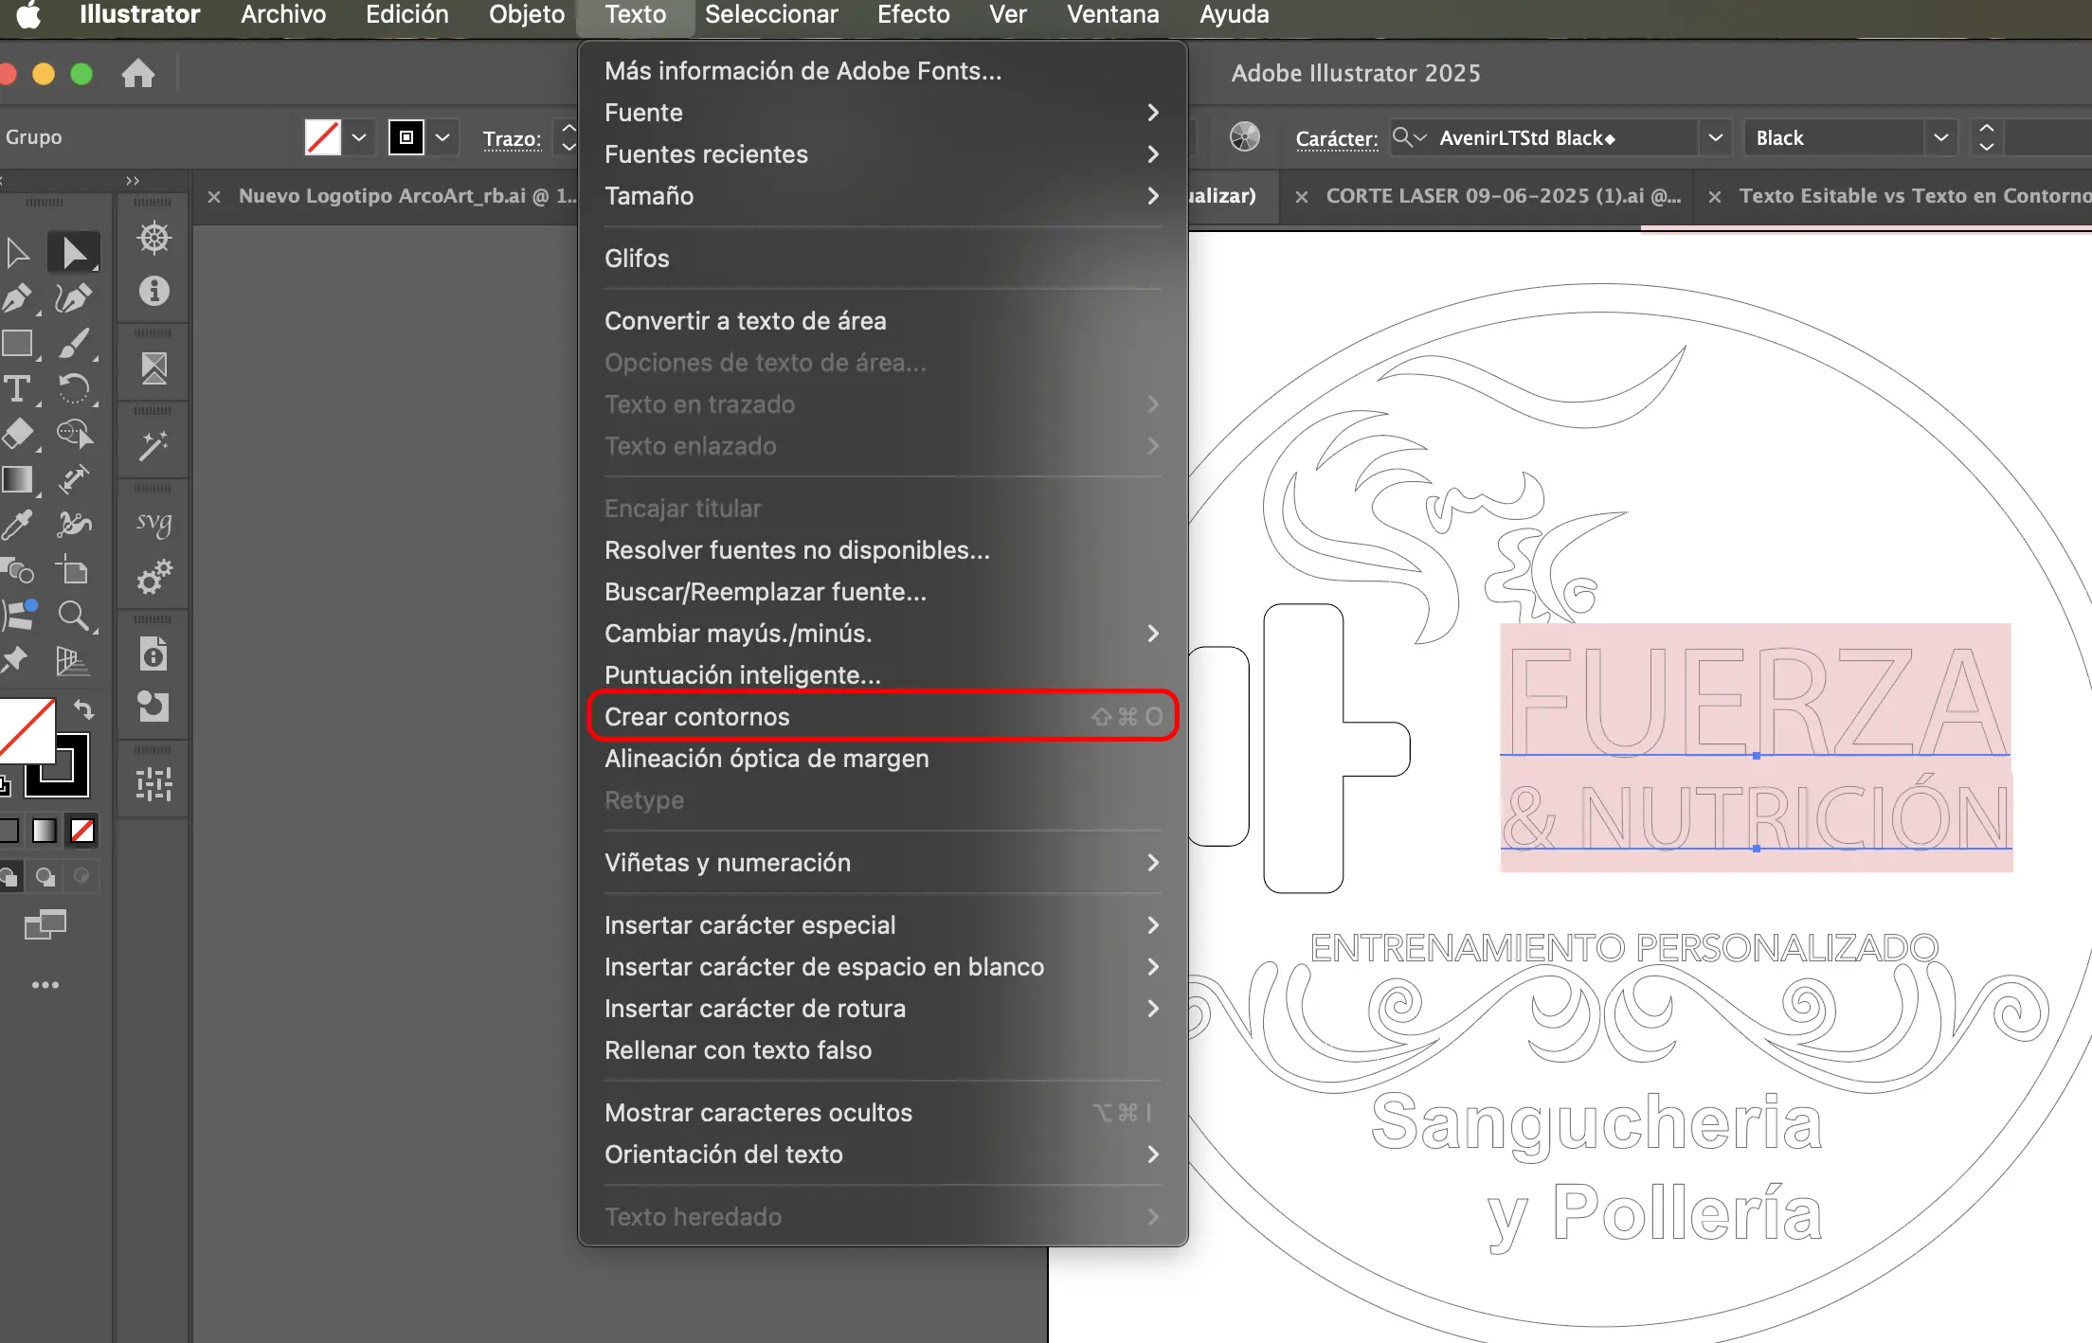Switch to Draw Behind mode
This screenshot has height=1343, width=2092.
45,877
